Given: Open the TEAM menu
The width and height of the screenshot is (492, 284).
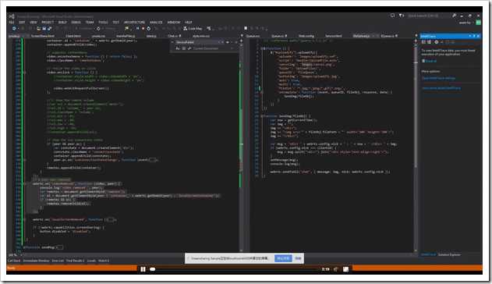Looking at the screenshot, I should point(90,23).
